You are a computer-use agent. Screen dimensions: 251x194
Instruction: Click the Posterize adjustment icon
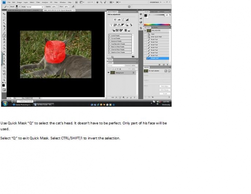tap(117, 30)
